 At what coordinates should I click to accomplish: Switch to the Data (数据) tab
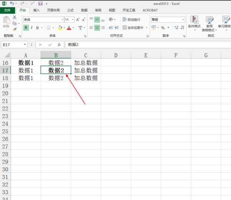[x=84, y=10]
